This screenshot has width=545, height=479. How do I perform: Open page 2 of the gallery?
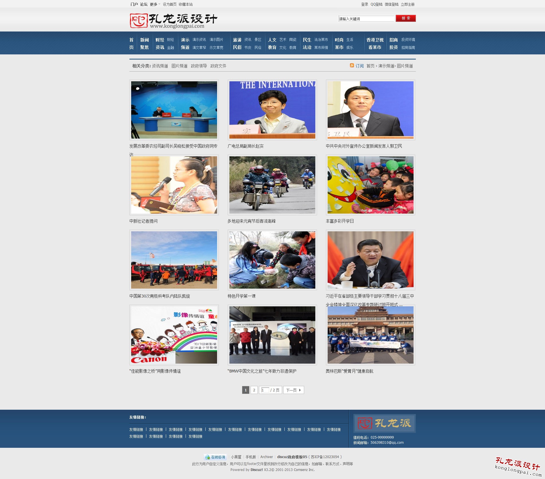pos(254,390)
